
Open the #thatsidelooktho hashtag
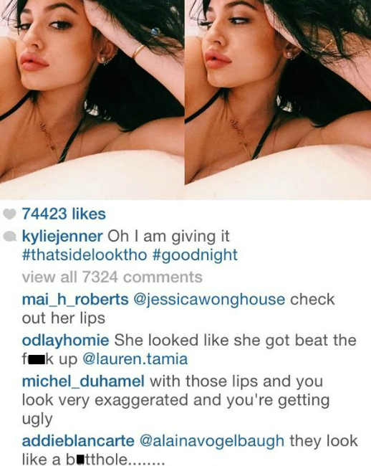tap(85, 255)
